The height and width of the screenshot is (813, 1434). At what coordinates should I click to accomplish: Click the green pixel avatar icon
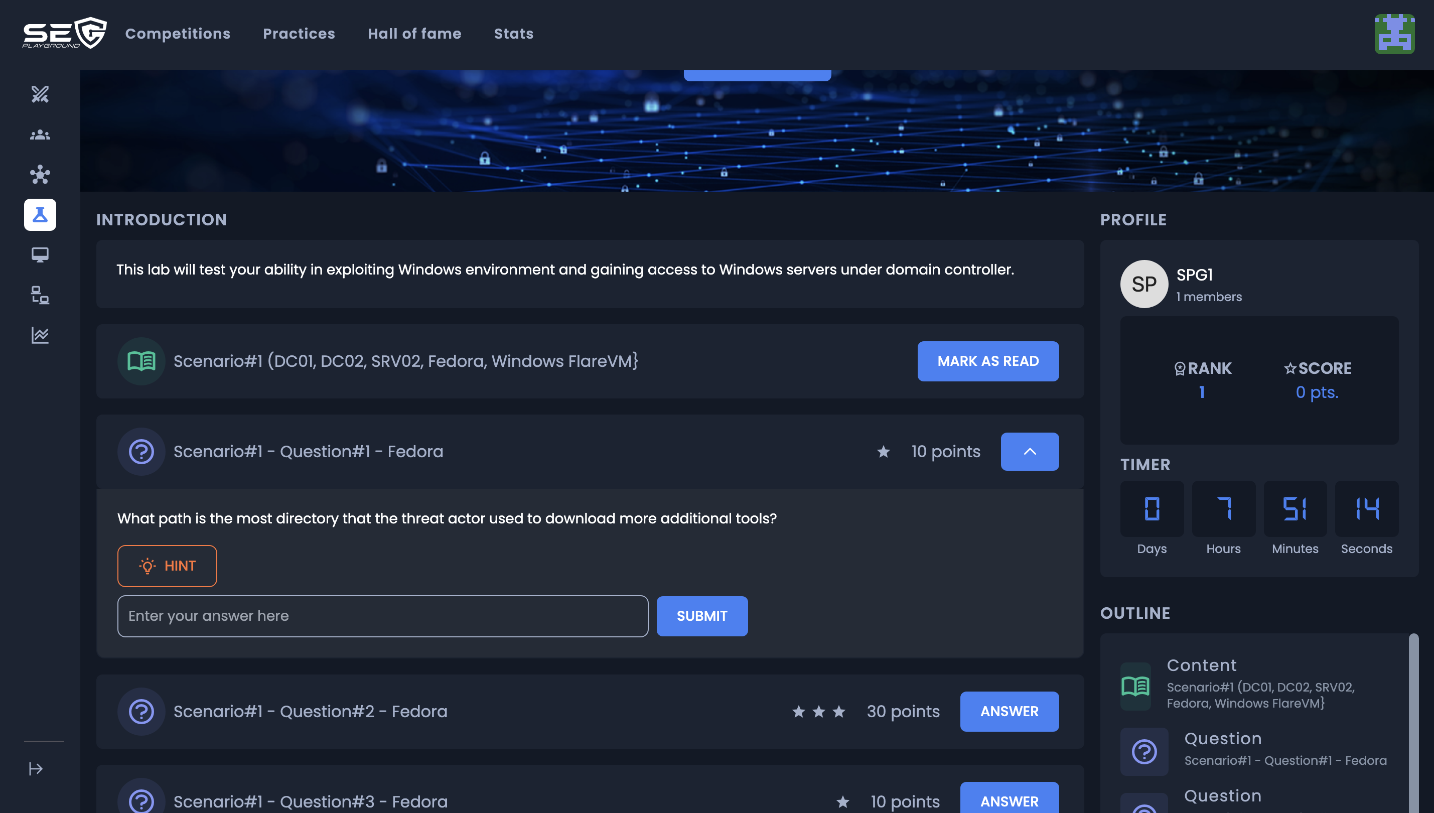coord(1394,34)
